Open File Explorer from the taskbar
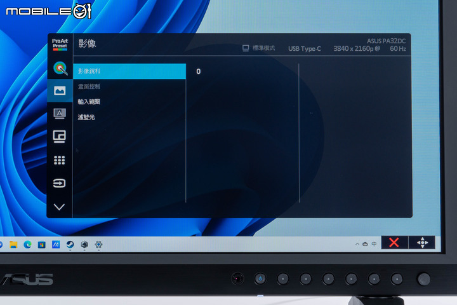Viewport: 457px width, 305px height. pos(13,245)
